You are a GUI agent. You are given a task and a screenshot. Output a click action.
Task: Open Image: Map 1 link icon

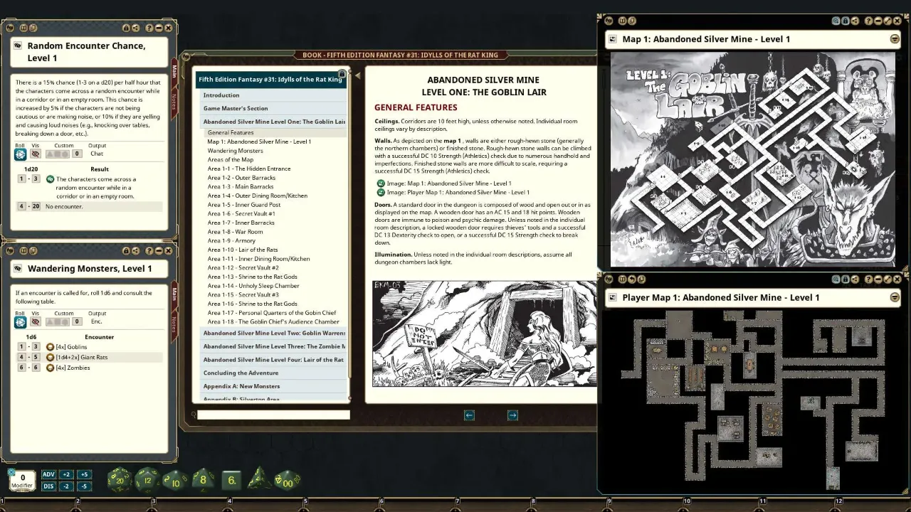381,183
